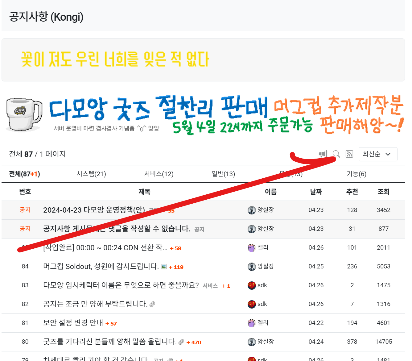The image size is (412, 361).
Task: Click author name 젤리 on post 81
Action: 263,323
